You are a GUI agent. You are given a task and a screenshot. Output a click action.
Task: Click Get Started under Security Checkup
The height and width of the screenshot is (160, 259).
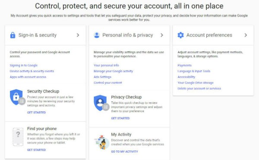(x=37, y=112)
